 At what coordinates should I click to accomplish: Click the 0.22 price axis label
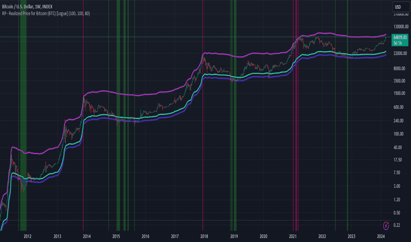click(397, 225)
